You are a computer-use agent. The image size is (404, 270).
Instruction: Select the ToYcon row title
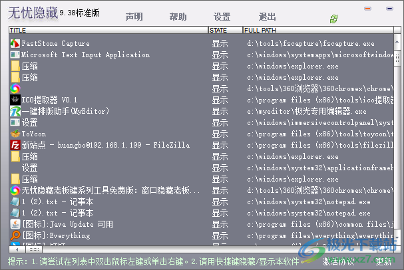(x=34, y=134)
